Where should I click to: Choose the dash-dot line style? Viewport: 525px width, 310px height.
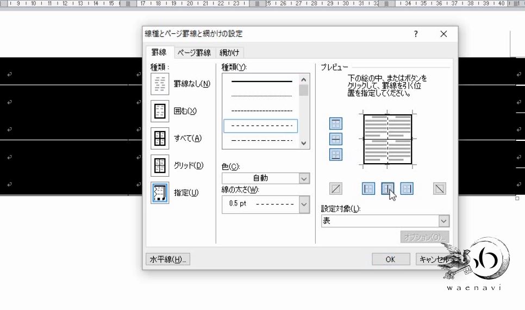click(x=261, y=140)
